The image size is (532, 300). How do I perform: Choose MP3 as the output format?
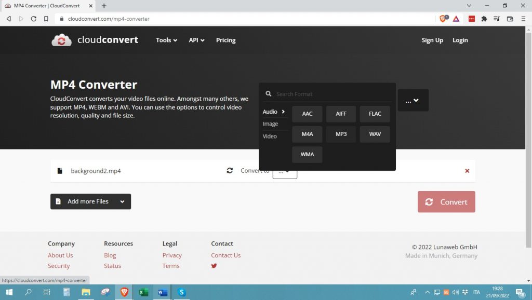[x=341, y=134]
